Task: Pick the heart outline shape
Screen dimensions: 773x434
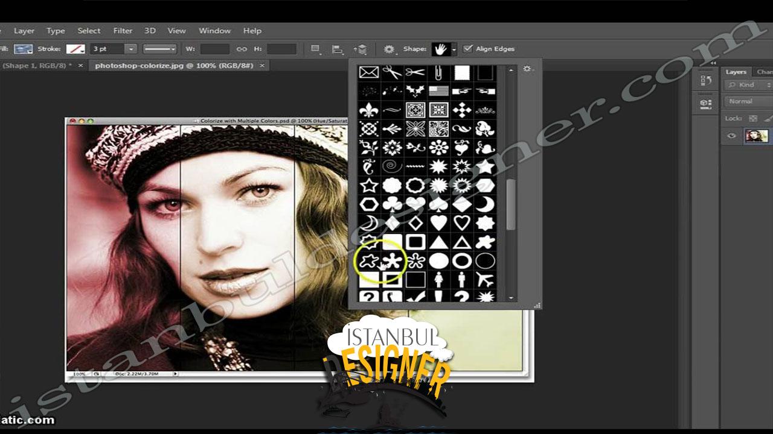Action: tap(462, 224)
